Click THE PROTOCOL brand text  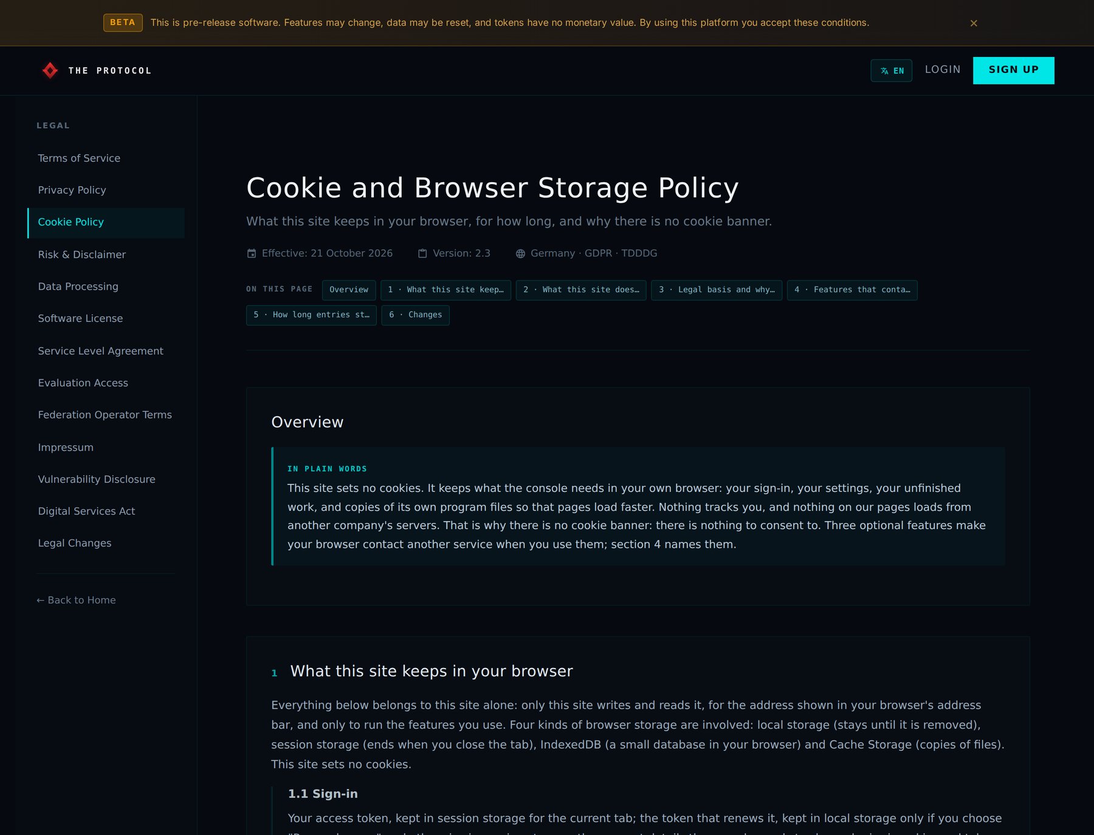[x=110, y=70]
